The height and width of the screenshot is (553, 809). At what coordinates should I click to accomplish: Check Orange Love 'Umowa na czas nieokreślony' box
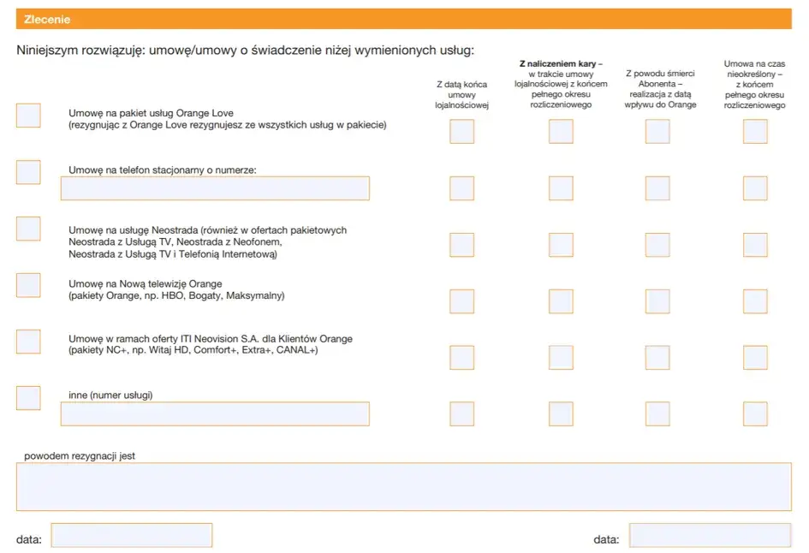pyautogui.click(x=755, y=131)
